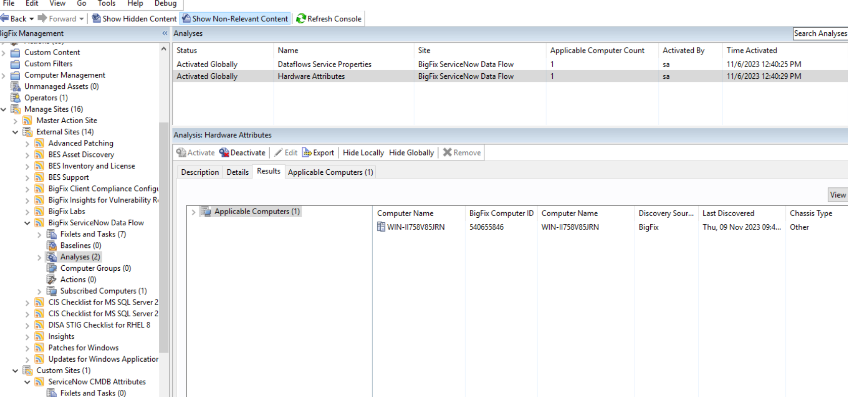
Task: Click the WIN-II758V85JRN computer icon
Action: [381, 227]
